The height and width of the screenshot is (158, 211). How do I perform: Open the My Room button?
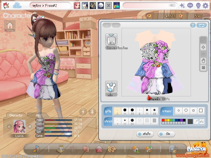click(17, 6)
